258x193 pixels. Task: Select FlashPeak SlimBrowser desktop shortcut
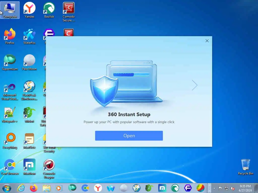29,90
